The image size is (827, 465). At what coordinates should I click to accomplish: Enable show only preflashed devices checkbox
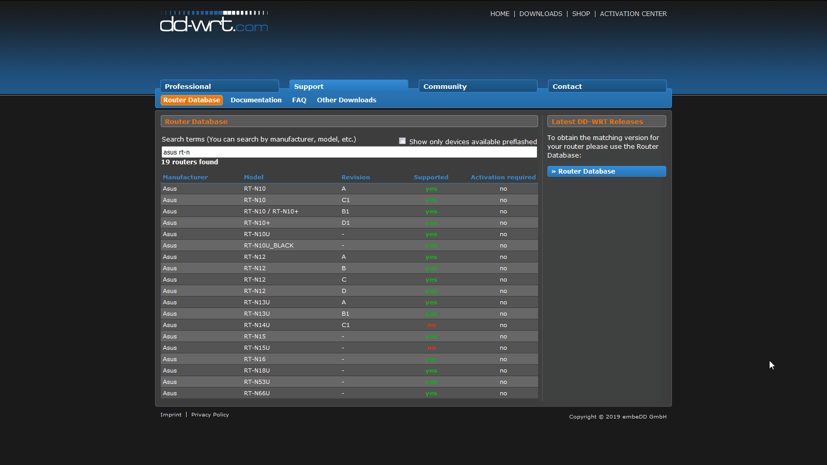tap(402, 141)
